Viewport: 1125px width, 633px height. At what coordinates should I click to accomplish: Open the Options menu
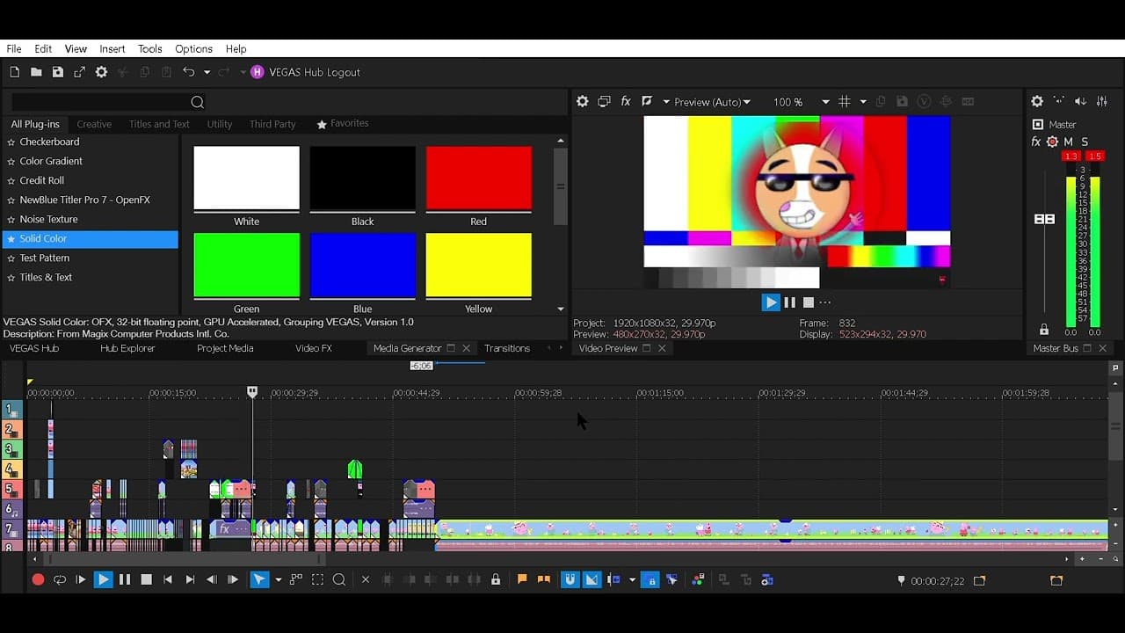[193, 49]
